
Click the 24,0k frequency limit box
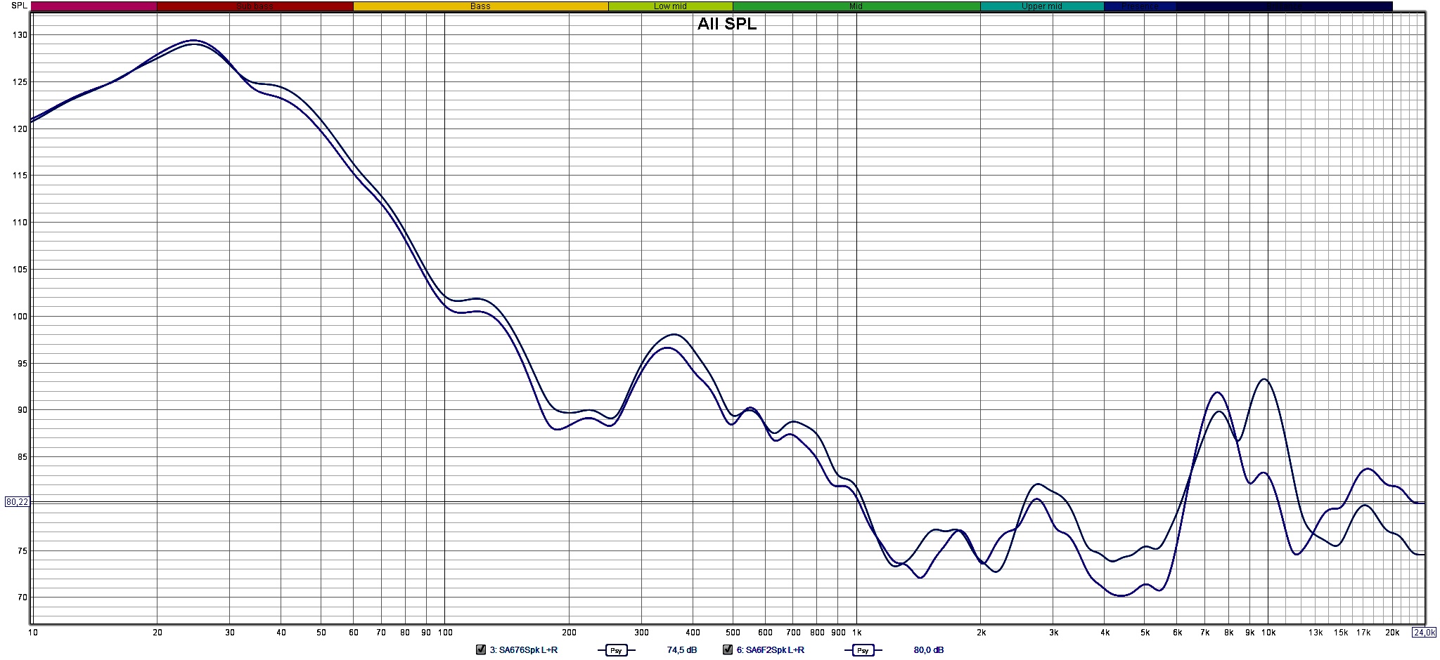point(1424,633)
